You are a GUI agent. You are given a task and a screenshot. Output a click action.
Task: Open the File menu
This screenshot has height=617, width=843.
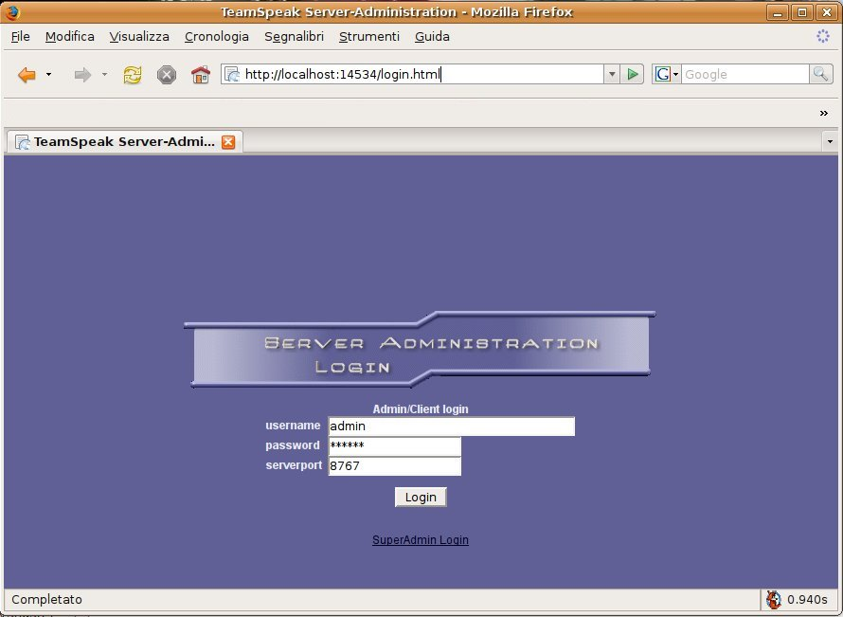(21, 37)
